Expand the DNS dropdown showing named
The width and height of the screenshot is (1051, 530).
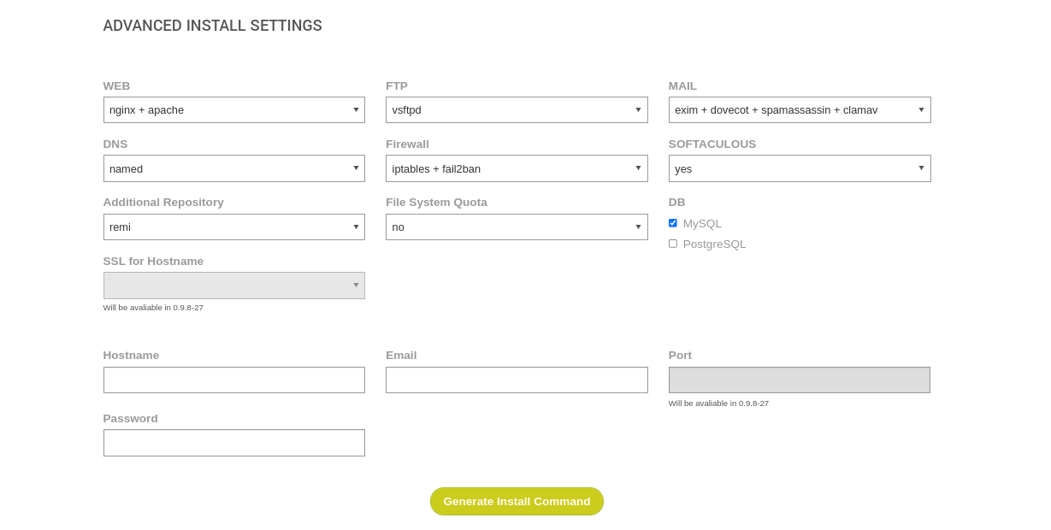(234, 168)
